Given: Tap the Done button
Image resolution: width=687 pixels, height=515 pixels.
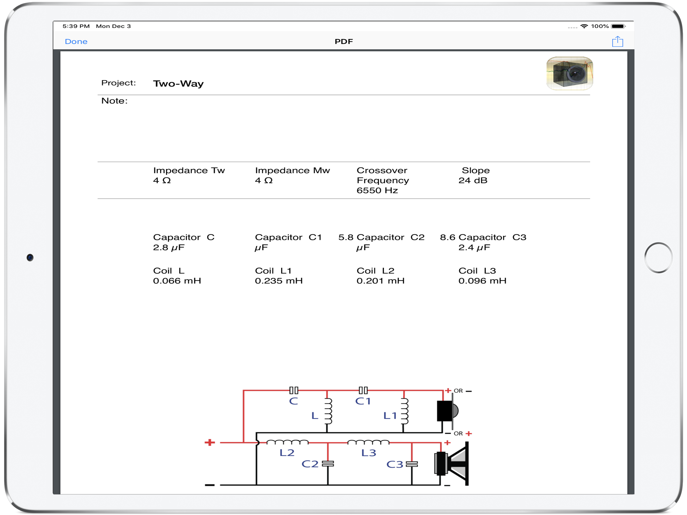Looking at the screenshot, I should point(76,41).
